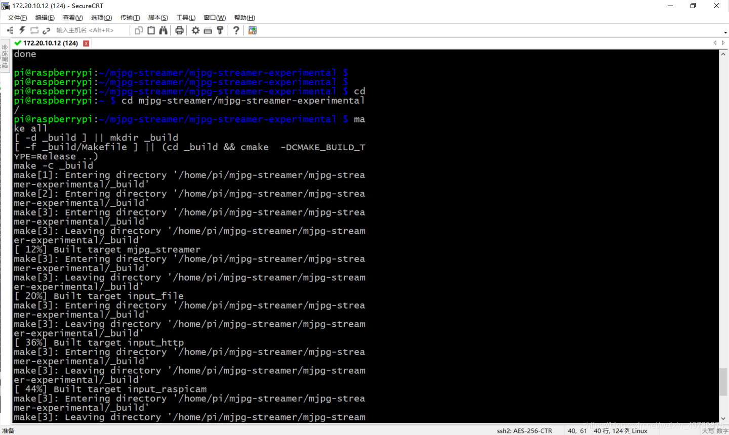This screenshot has width=729, height=435.
Task: Open the 帮助(H) menu
Action: pos(245,18)
